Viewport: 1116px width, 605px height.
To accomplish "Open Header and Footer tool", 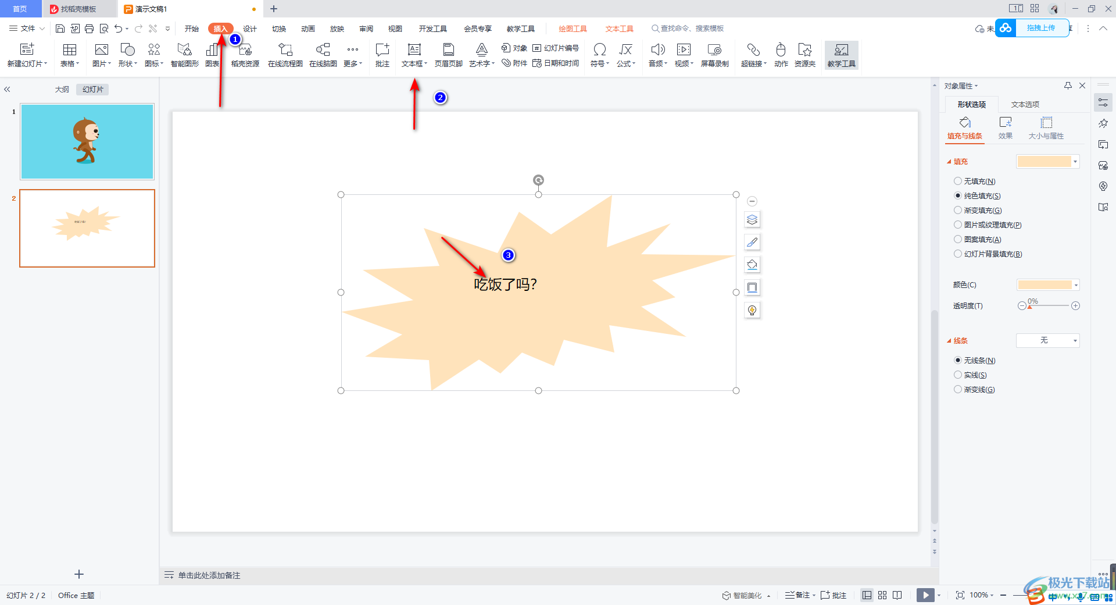I will (448, 55).
